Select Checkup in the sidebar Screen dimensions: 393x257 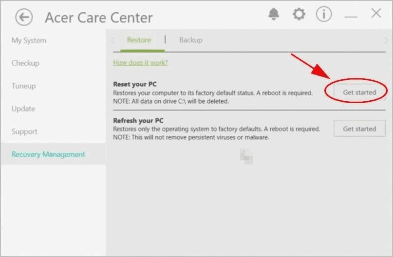(x=25, y=63)
